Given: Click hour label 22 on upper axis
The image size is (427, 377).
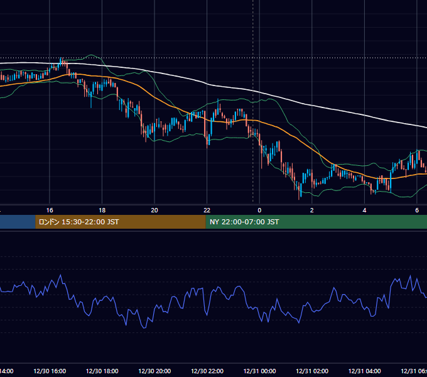Looking at the screenshot, I should (x=207, y=210).
